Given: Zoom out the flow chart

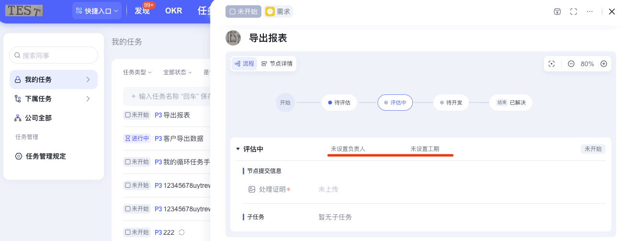Looking at the screenshot, I should coord(571,64).
